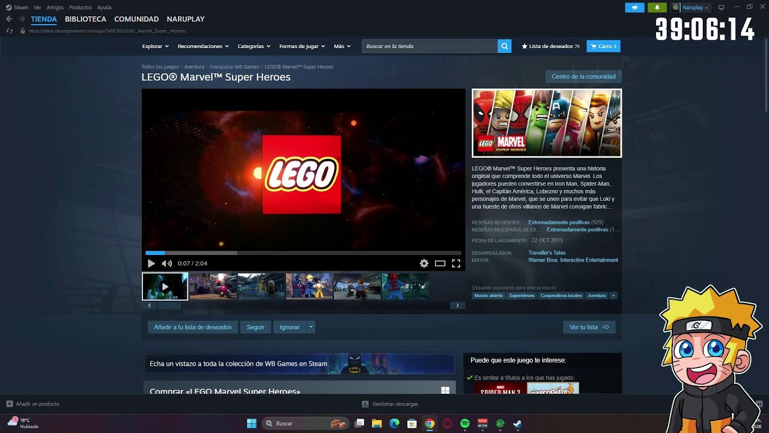Open trailer video settings gear
The height and width of the screenshot is (433, 769).
[424, 263]
